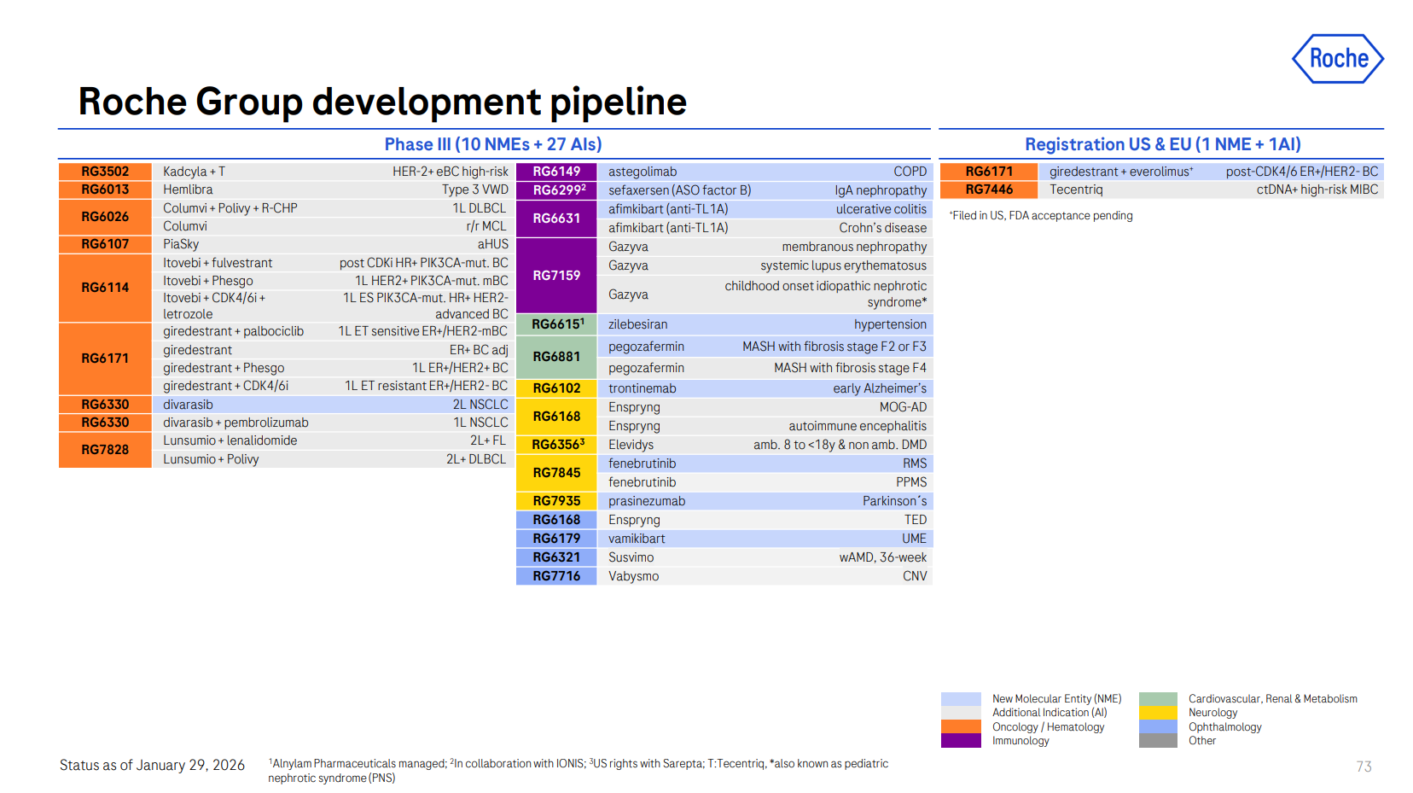The width and height of the screenshot is (1413, 793).
Task: Select the RG7446 Tecentriq code cell
Action: pos(989,190)
